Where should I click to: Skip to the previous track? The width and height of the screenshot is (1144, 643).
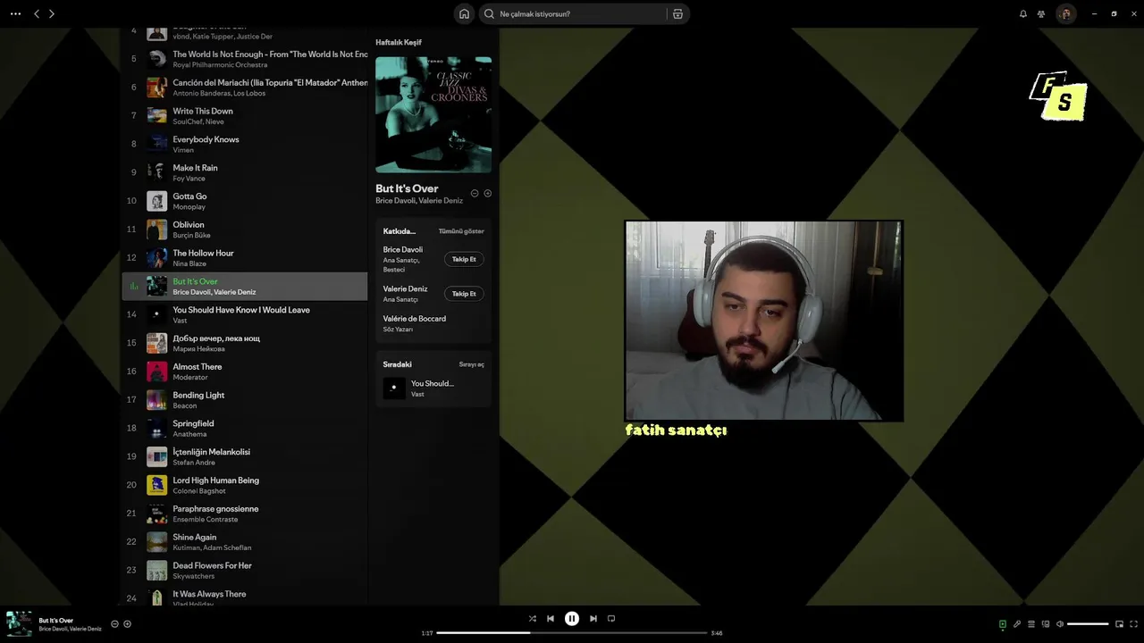tap(551, 618)
